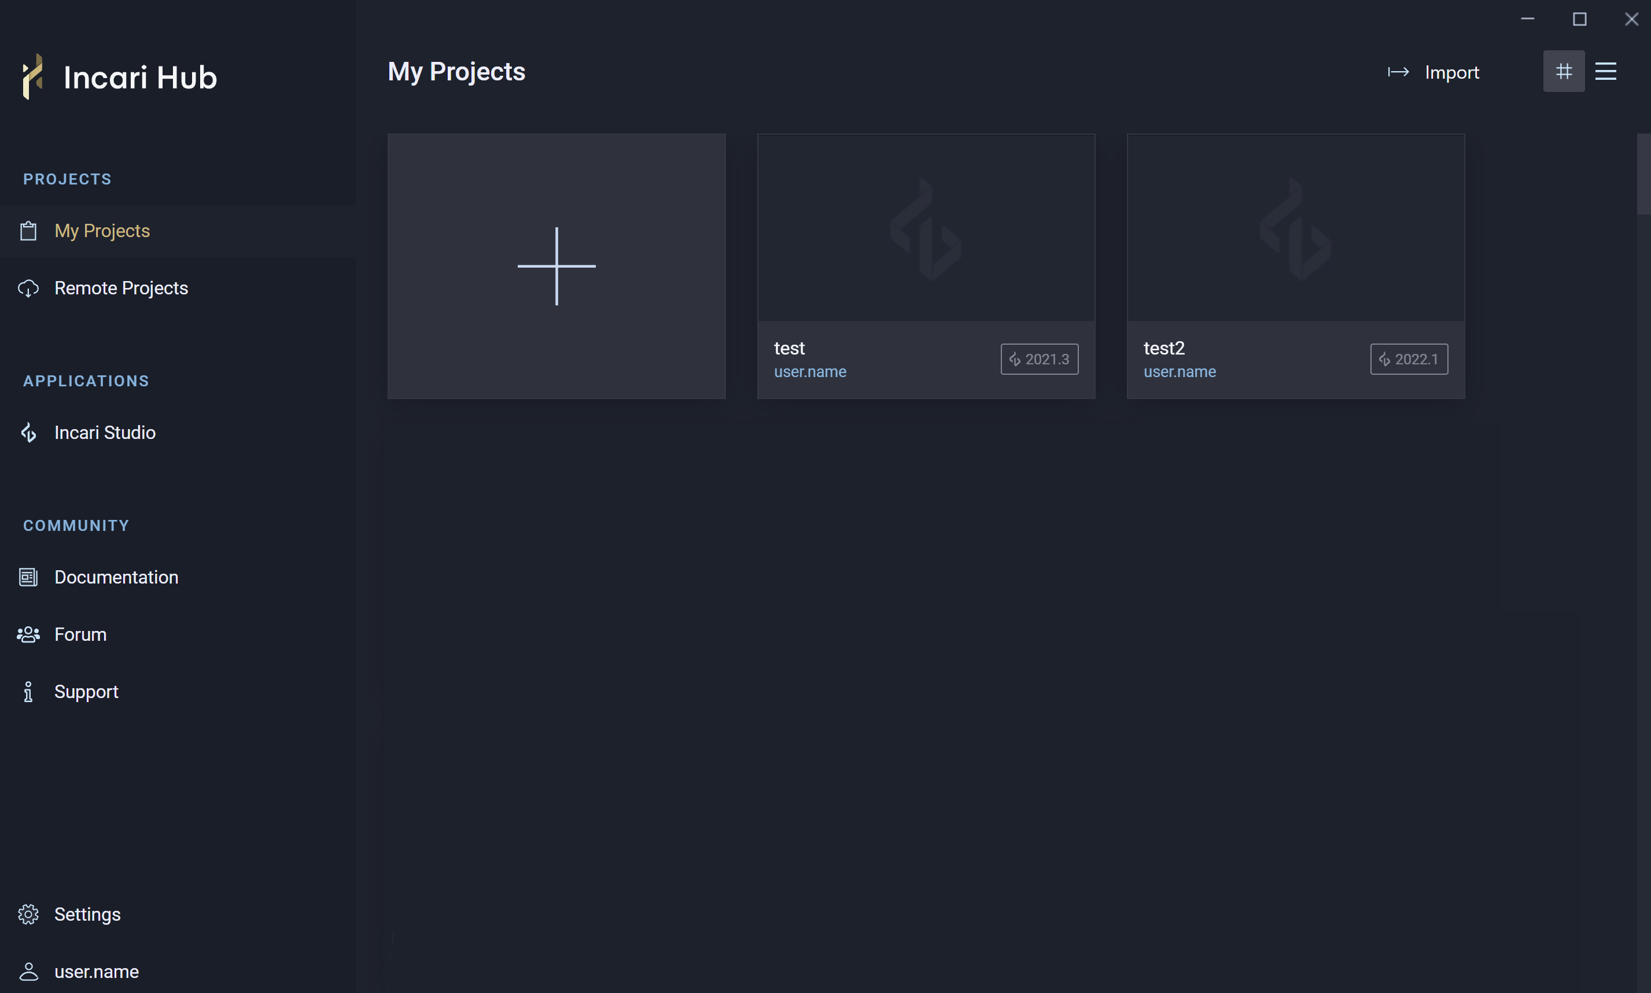Click the PROJECTS section header
This screenshot has width=1651, height=993.
coord(67,179)
